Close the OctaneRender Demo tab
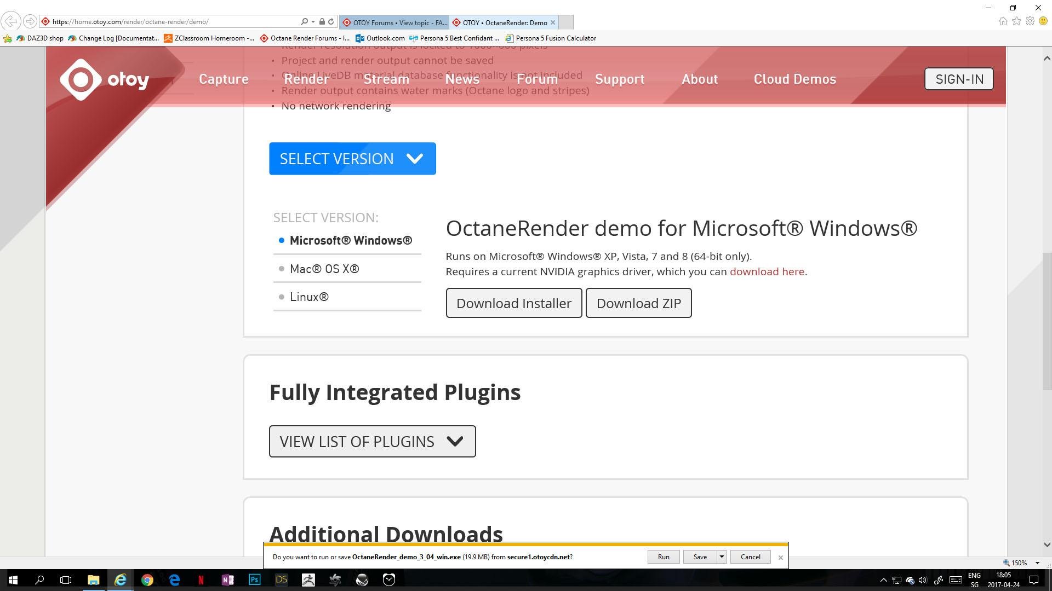This screenshot has width=1052, height=591. tap(553, 22)
